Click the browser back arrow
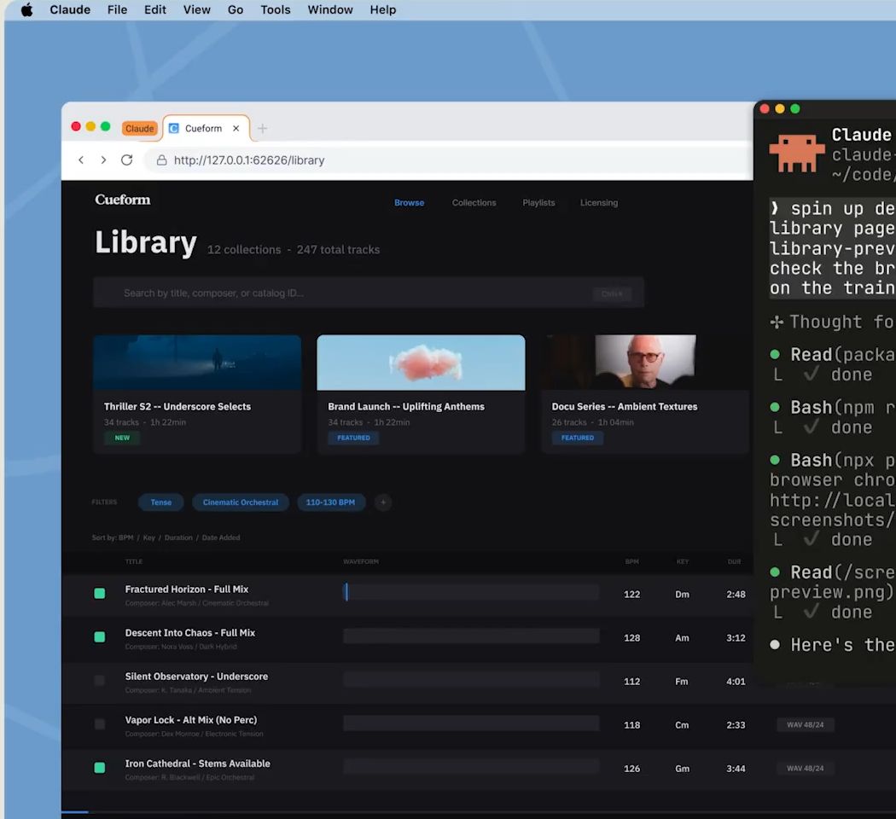Image resolution: width=896 pixels, height=819 pixels. [81, 160]
